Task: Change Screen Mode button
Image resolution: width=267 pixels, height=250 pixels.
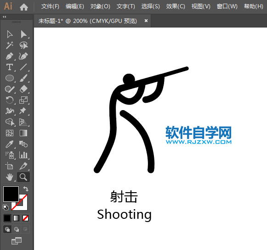Action: [17, 241]
